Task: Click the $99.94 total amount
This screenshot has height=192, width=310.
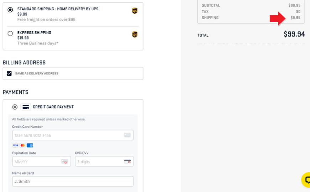Action: coord(294,34)
